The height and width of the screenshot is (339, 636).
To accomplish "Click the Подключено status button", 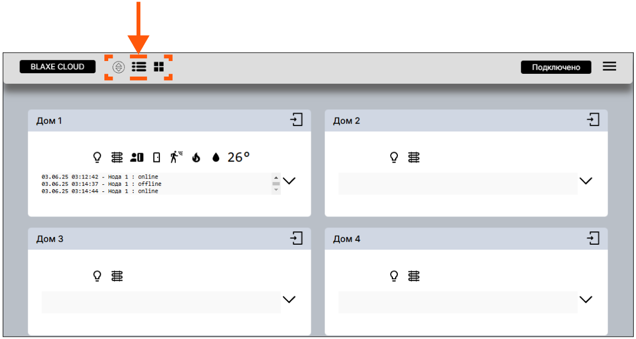I will point(556,67).
